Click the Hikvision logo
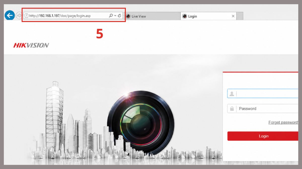 [x=31, y=45]
